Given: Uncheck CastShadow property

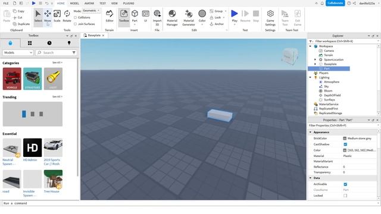Looking at the screenshot, I should 345,144.
